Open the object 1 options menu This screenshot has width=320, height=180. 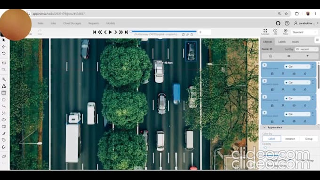313,66
